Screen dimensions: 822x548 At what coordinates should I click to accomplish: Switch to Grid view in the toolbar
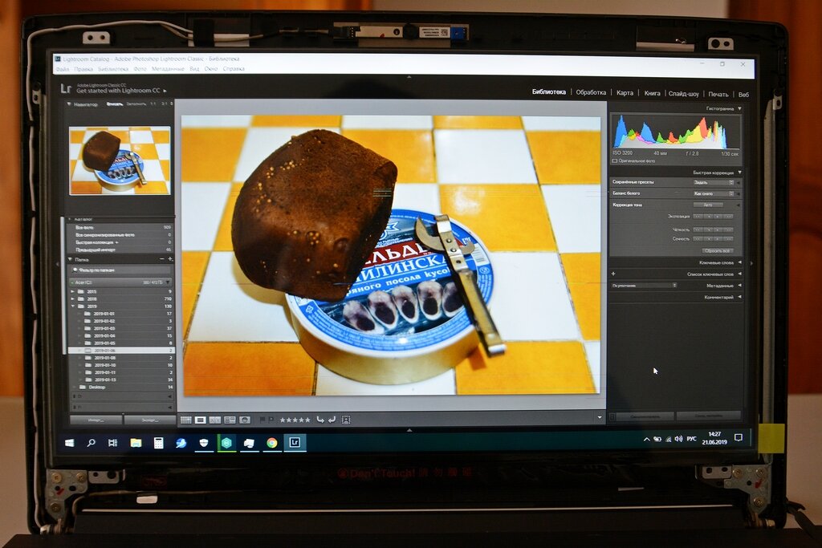pos(186,420)
